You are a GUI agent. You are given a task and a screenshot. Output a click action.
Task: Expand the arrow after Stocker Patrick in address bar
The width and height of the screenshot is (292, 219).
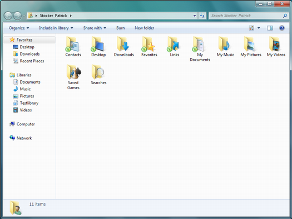point(71,16)
